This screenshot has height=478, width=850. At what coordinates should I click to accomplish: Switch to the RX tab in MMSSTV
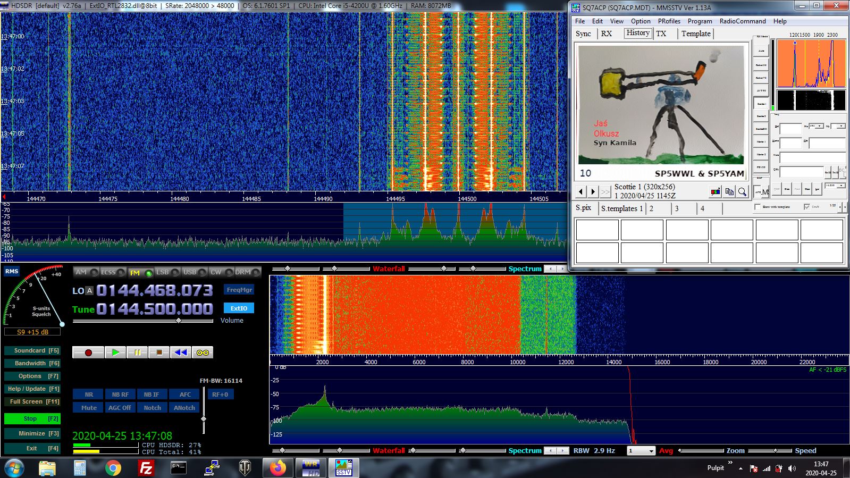(607, 33)
